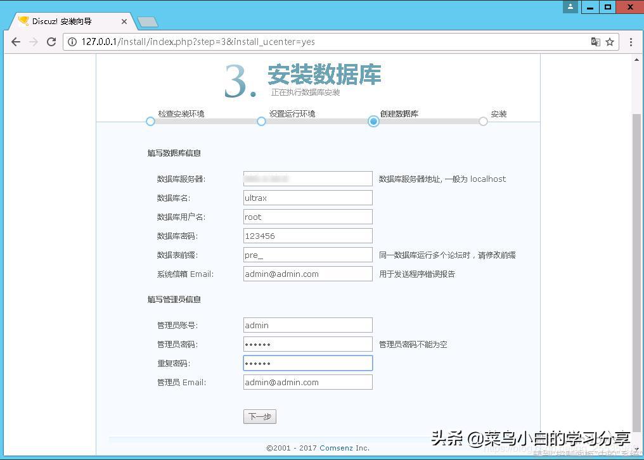Select the 安装 step indicator
644x460 pixels.
click(x=484, y=121)
